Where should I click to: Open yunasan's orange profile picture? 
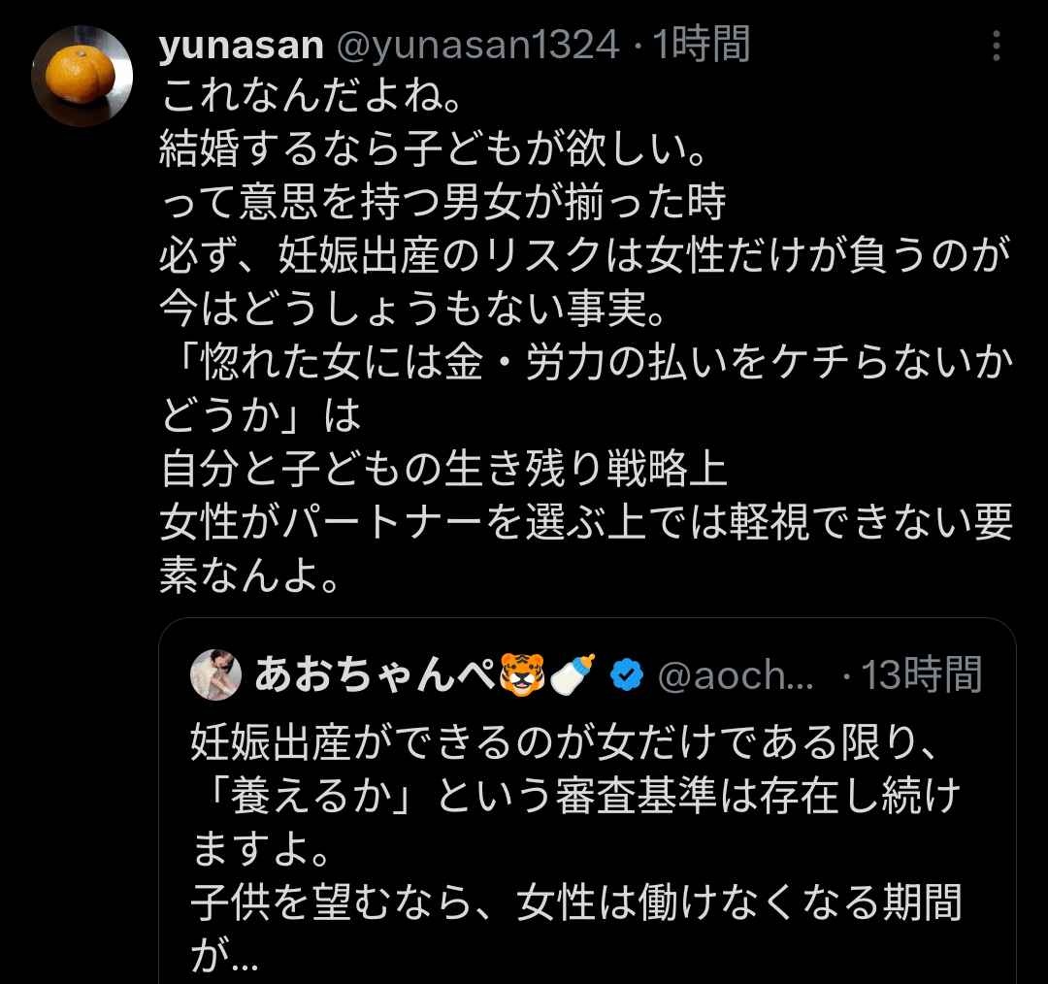click(81, 76)
